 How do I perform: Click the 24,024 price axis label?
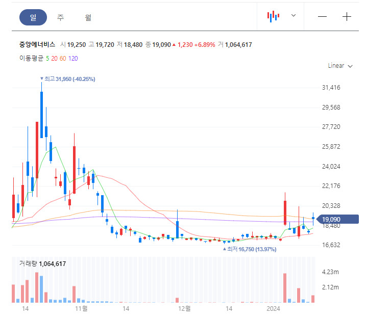pos(331,167)
